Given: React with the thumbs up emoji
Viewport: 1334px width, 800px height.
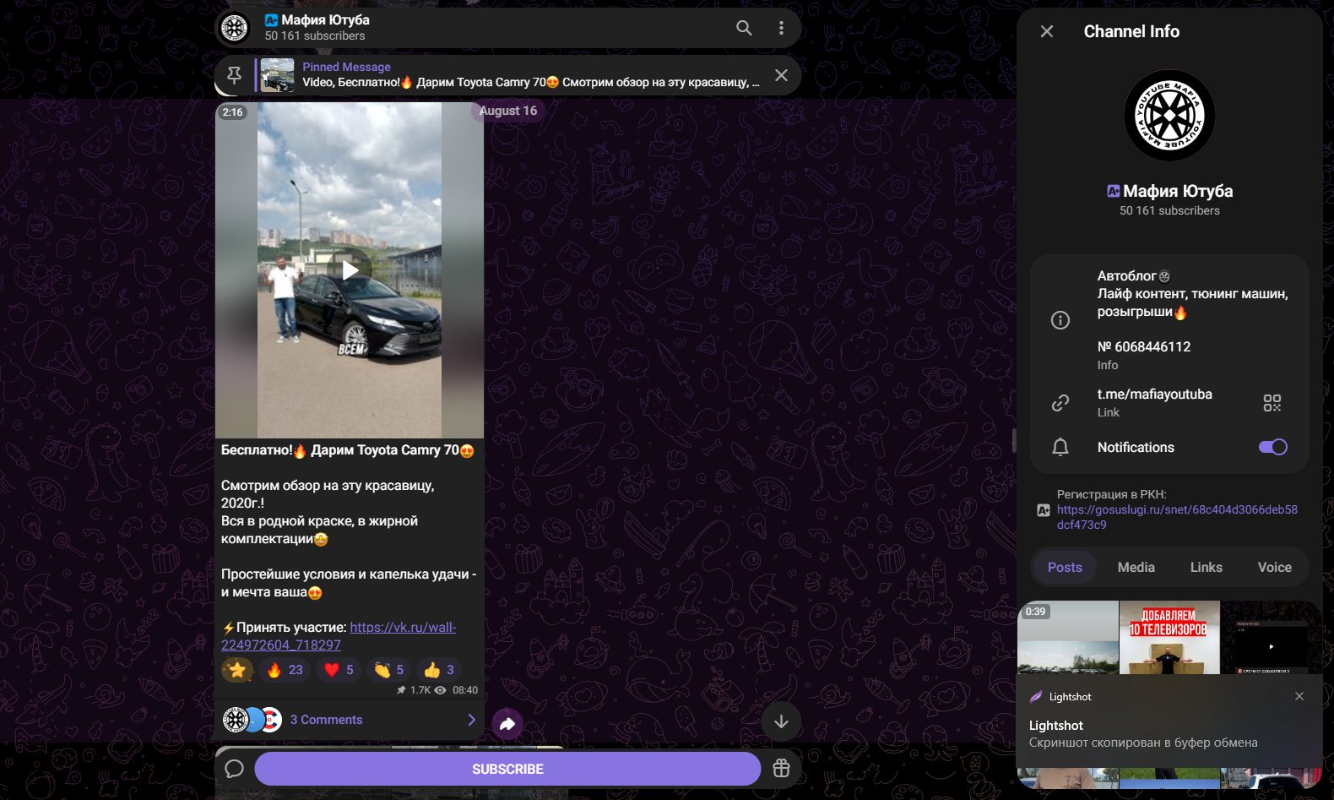Looking at the screenshot, I should point(439,670).
